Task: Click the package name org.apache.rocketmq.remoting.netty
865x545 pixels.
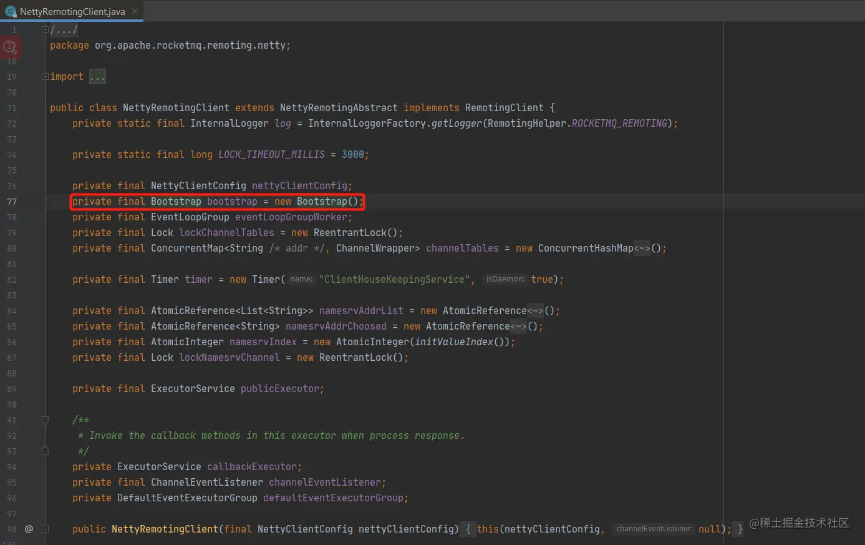Action: tap(190, 46)
